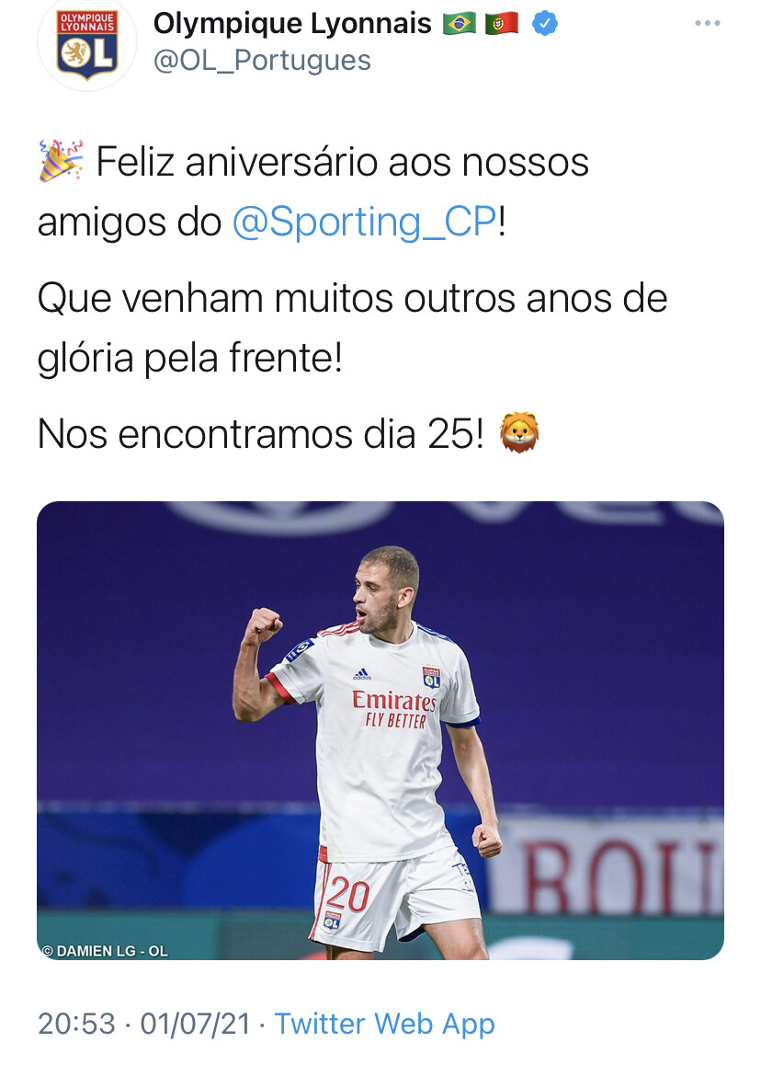
Task: Open the @OL_Portugues handle
Action: [262, 61]
